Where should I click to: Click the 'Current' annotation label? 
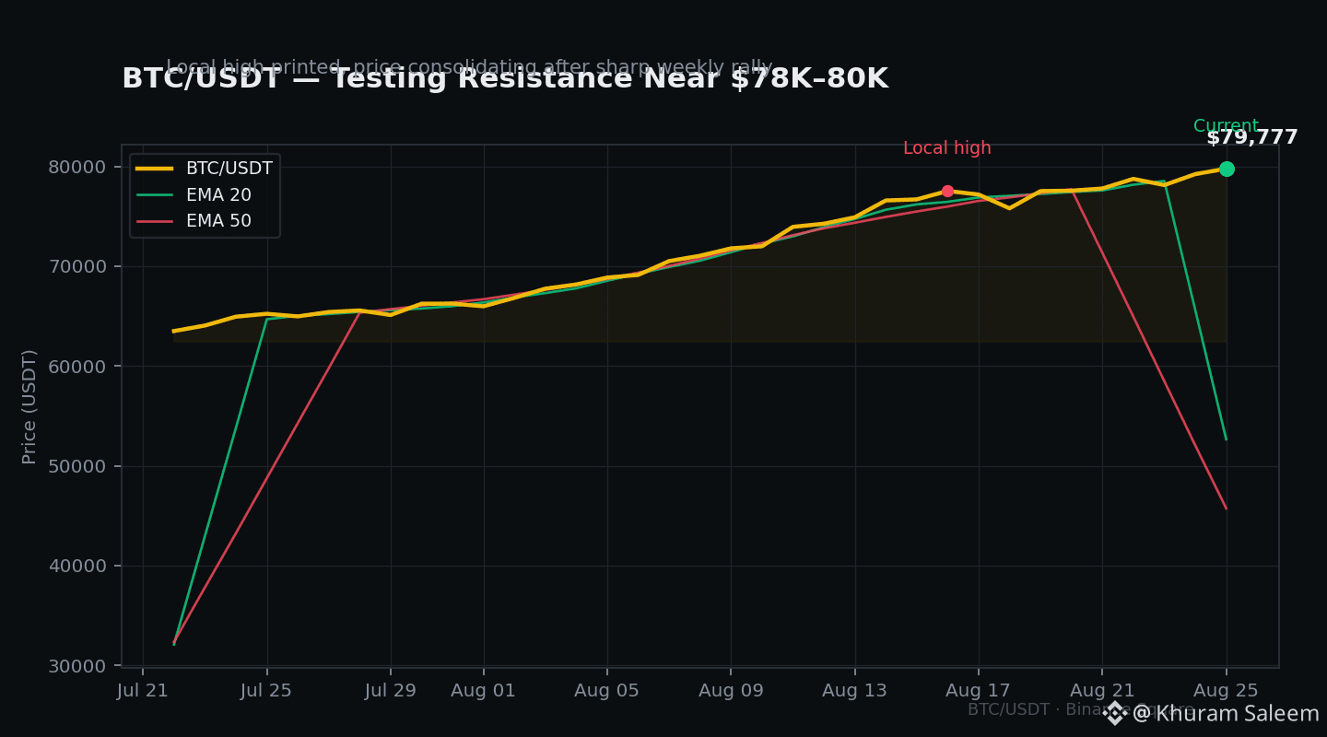click(1226, 126)
